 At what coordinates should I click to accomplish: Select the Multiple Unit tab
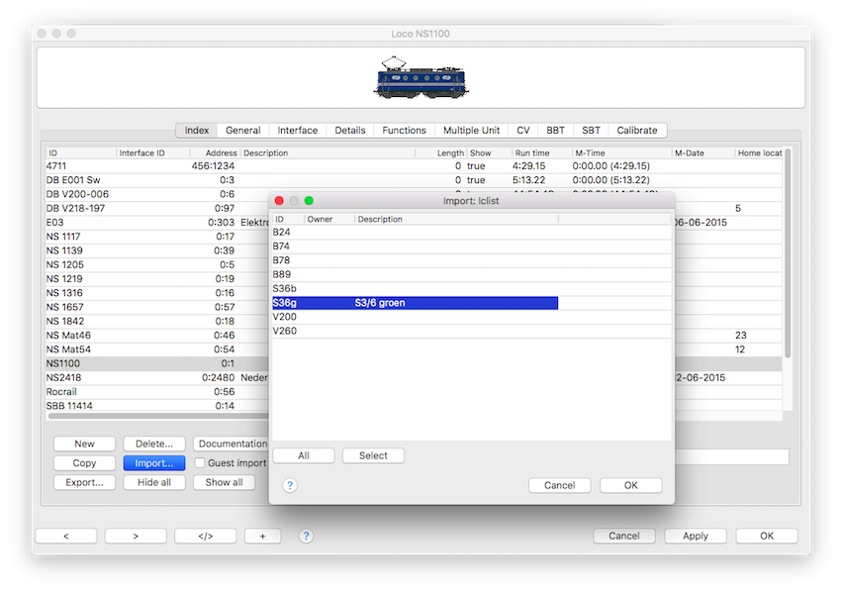pos(472,131)
